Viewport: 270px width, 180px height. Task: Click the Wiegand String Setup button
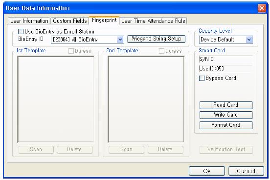coord(156,39)
